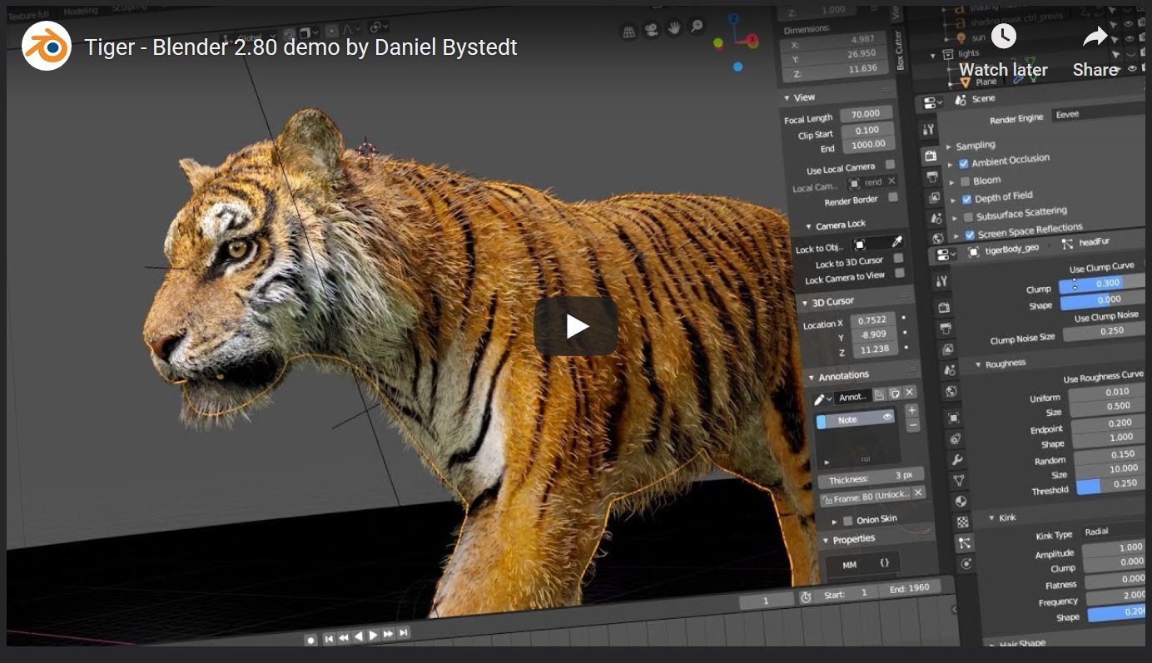The width and height of the screenshot is (1152, 663).
Task: Open the Texture checkerboard properties tab
Action: [x=963, y=522]
